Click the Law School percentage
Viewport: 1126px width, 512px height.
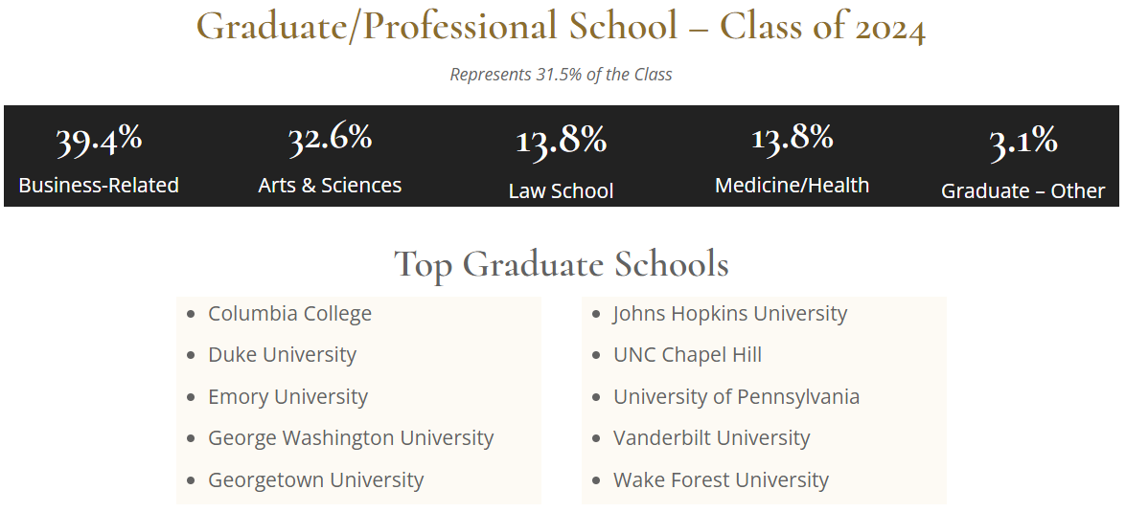click(x=562, y=139)
